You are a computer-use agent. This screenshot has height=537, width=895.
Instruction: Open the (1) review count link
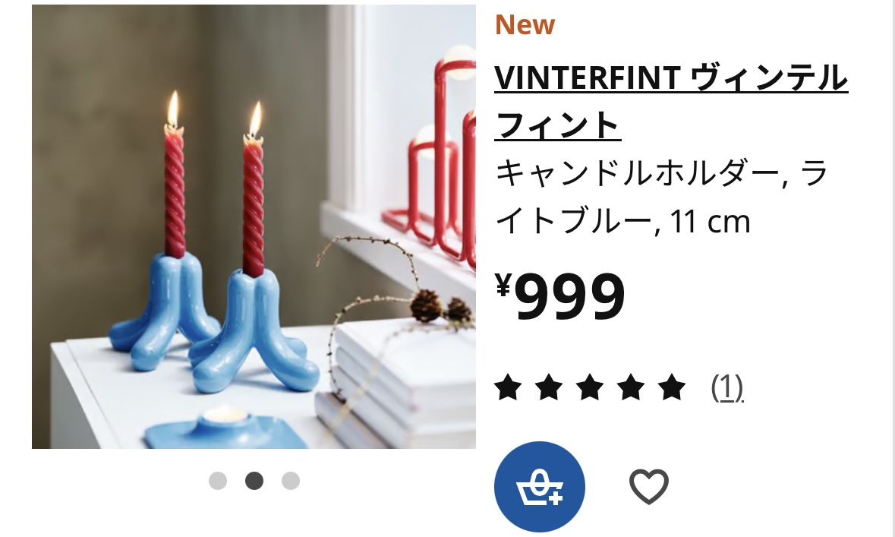click(727, 387)
